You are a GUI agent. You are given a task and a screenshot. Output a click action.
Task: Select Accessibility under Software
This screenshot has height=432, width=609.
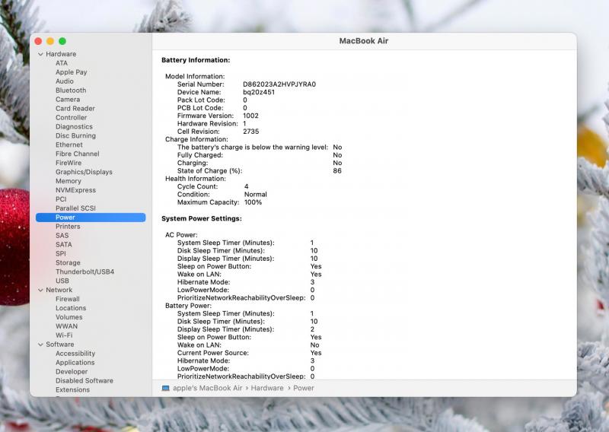(x=75, y=353)
